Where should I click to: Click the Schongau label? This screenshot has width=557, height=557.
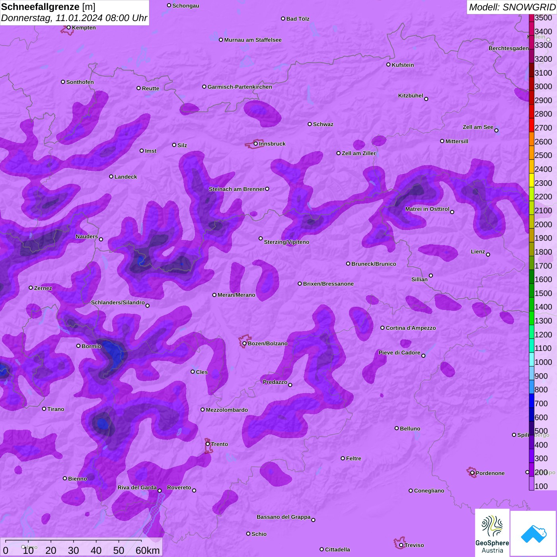(x=186, y=6)
